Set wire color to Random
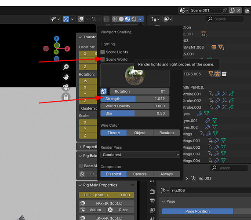The width and height of the screenshot is (251, 220). coord(167,133)
